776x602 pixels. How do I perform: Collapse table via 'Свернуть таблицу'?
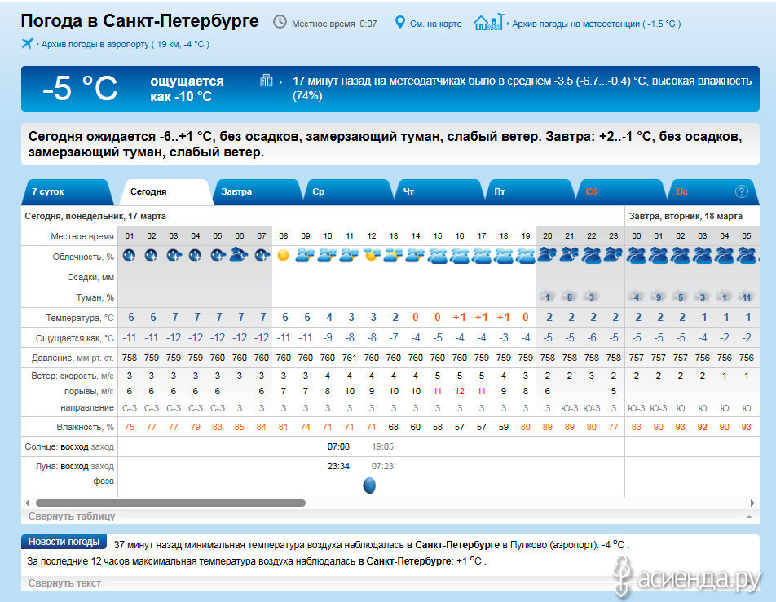pyautogui.click(x=72, y=516)
